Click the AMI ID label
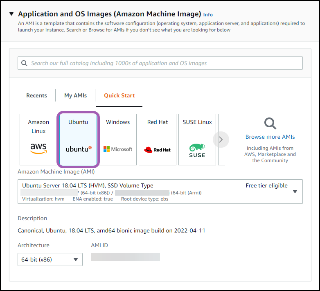 point(99,245)
